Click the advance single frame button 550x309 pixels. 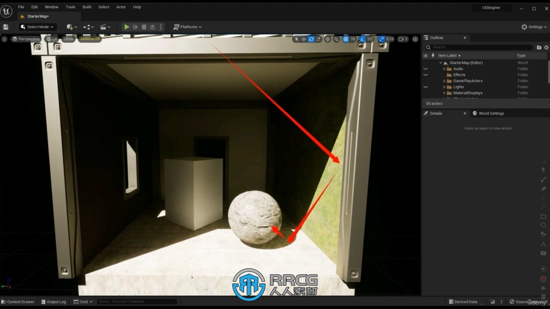tap(135, 27)
